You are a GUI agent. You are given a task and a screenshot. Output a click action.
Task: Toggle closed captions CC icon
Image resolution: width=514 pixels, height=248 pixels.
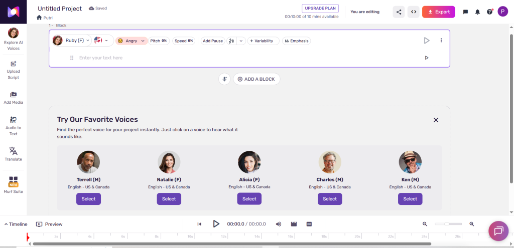[309, 224]
